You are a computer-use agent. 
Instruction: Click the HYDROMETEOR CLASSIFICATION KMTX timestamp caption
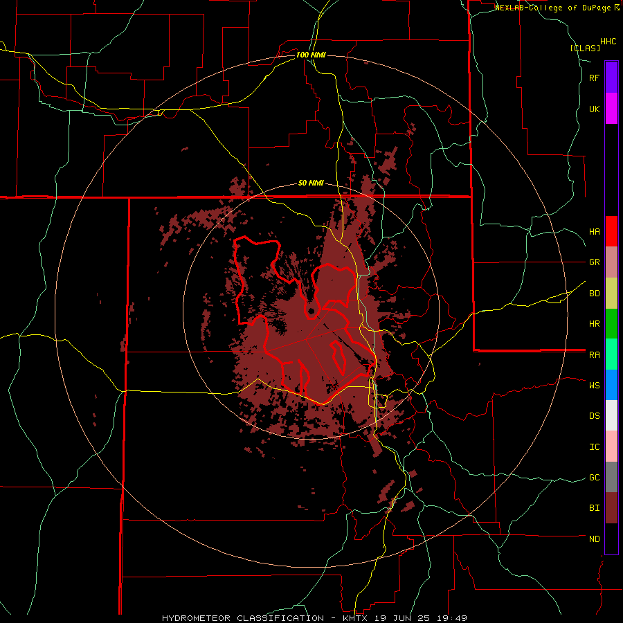pyautogui.click(x=314, y=618)
